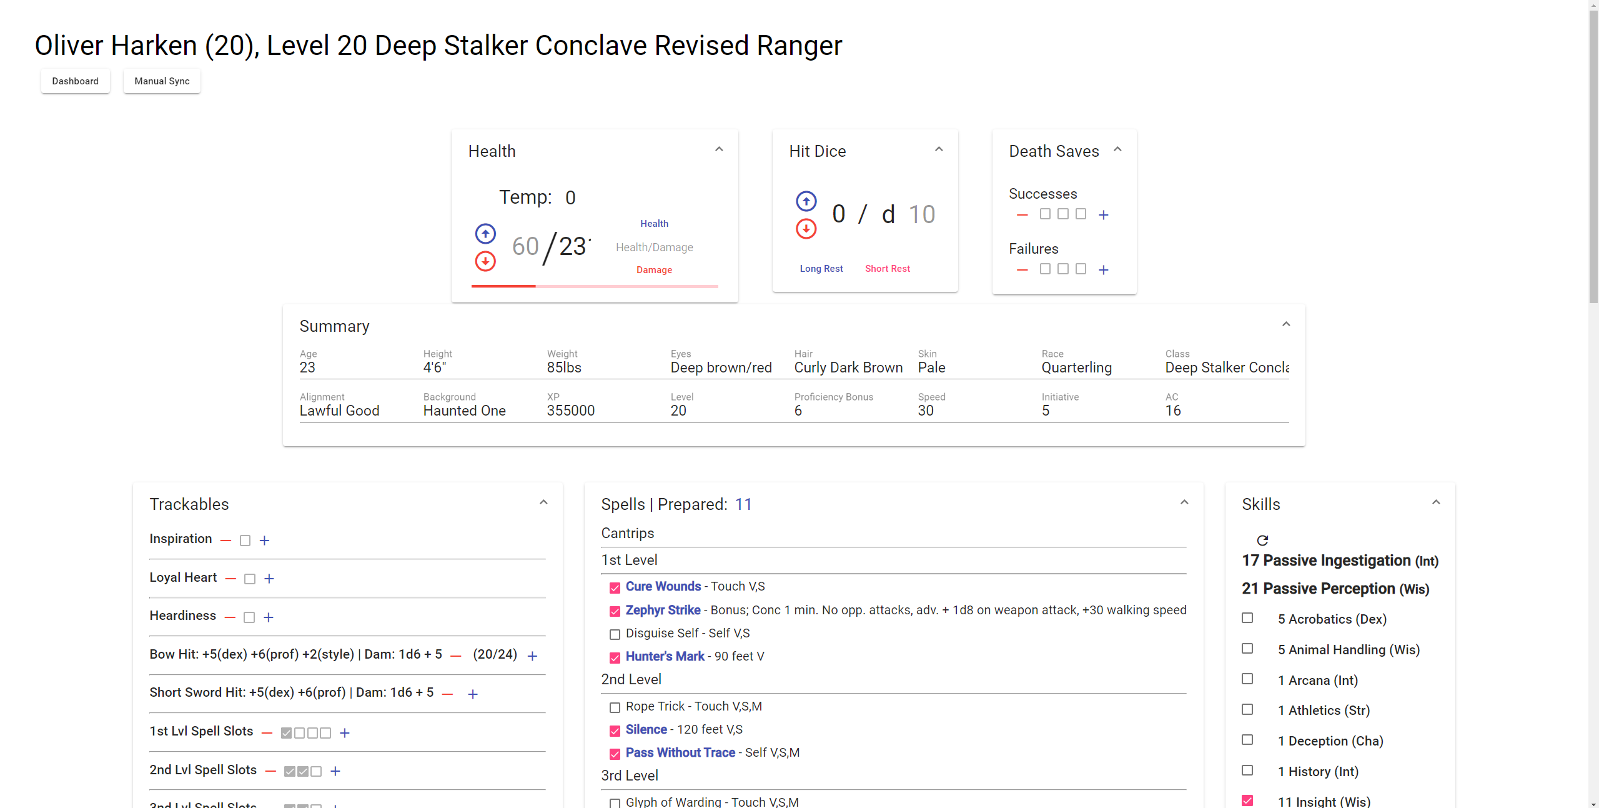This screenshot has height=808, width=1599.
Task: Decrease hit dice with red down-arrow
Action: pyautogui.click(x=806, y=229)
